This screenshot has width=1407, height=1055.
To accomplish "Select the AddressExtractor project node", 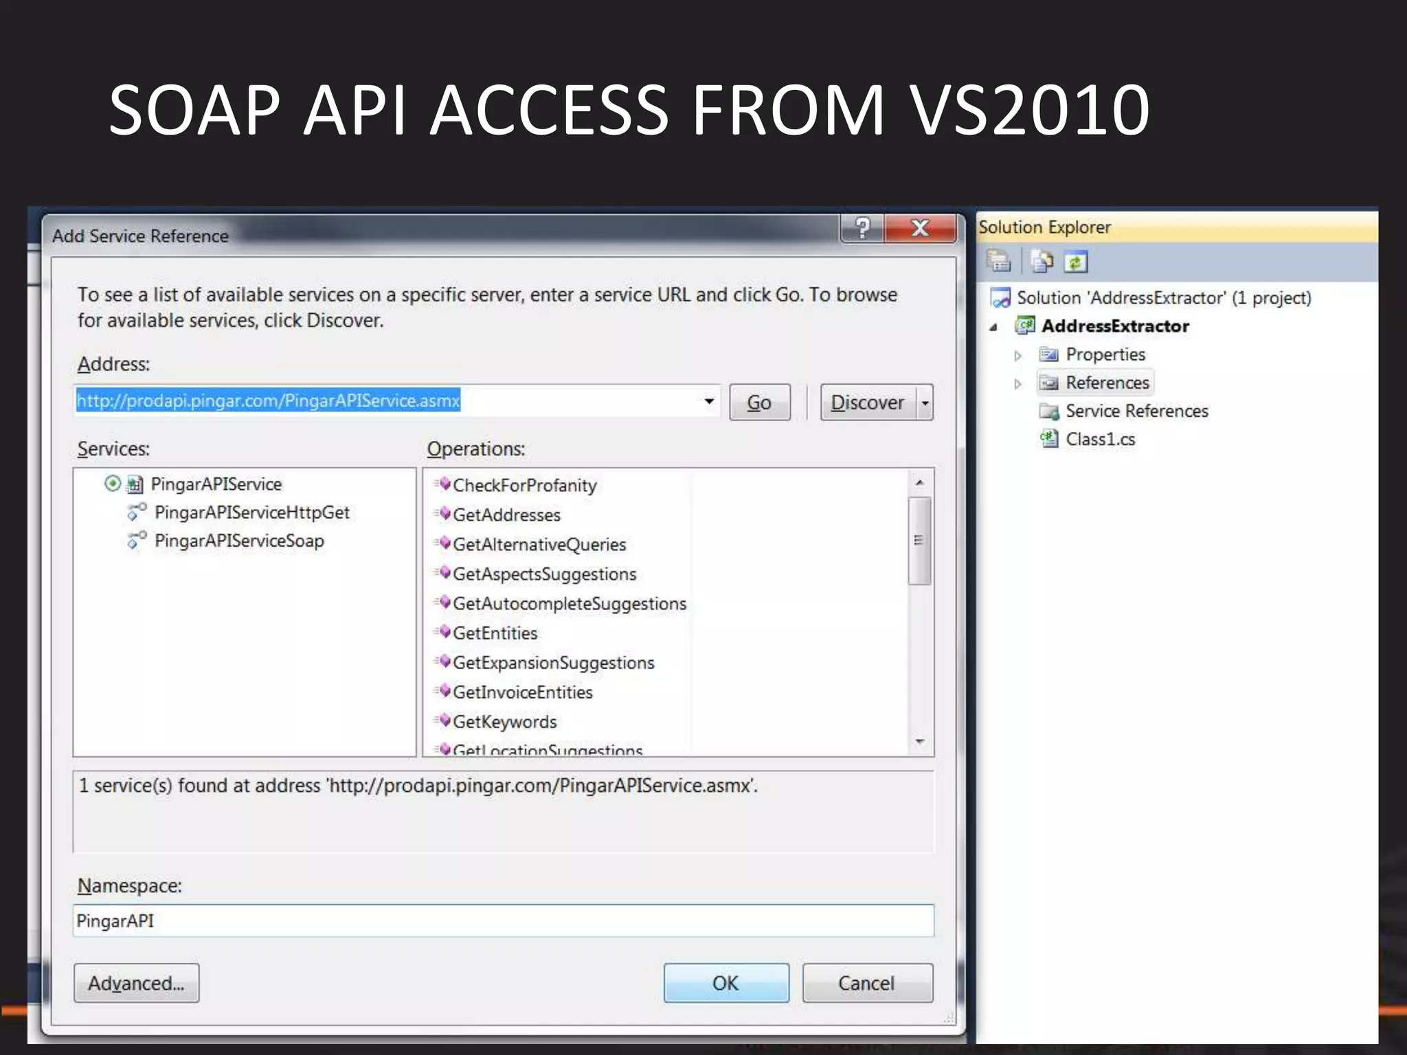I will [x=1115, y=326].
